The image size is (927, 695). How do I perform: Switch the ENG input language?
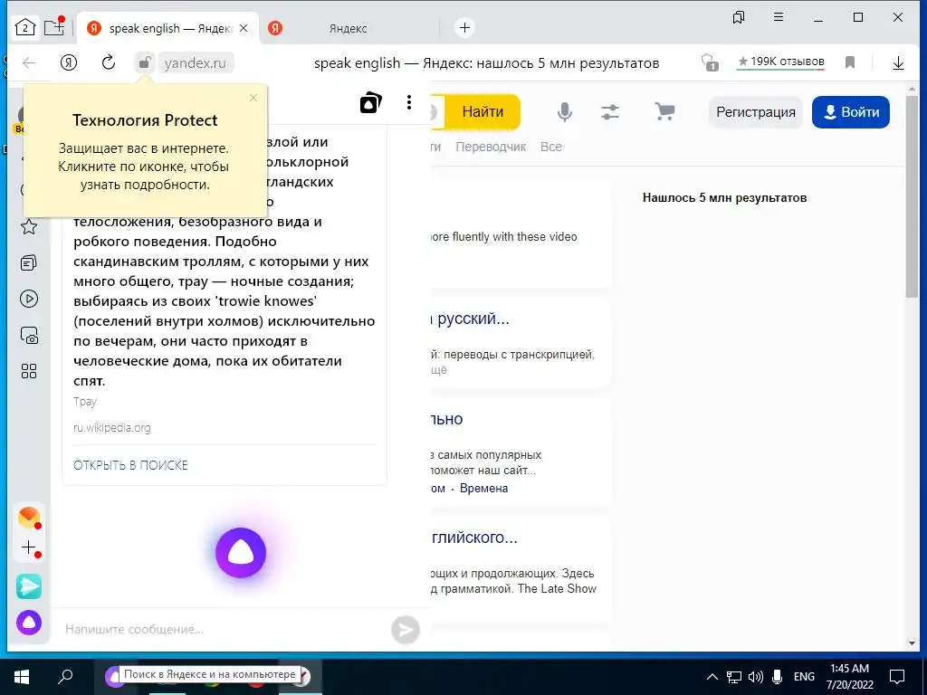804,677
